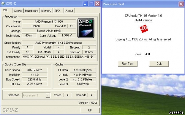Start the benchmark with Run Test

[x=127, y=64]
